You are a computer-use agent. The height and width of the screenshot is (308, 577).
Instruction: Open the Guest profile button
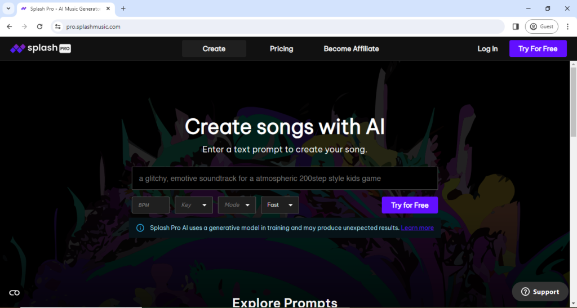click(x=541, y=26)
